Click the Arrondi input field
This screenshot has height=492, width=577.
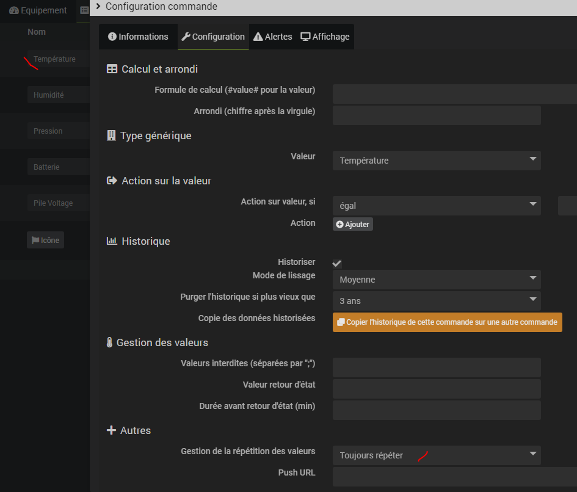[x=437, y=115]
